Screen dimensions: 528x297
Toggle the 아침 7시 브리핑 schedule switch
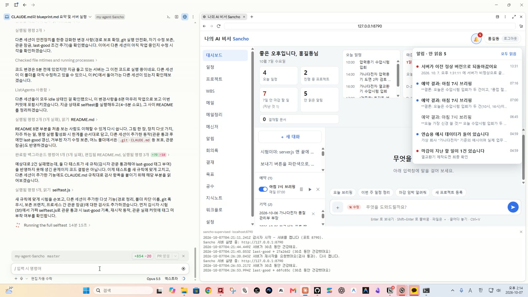[x=263, y=189]
